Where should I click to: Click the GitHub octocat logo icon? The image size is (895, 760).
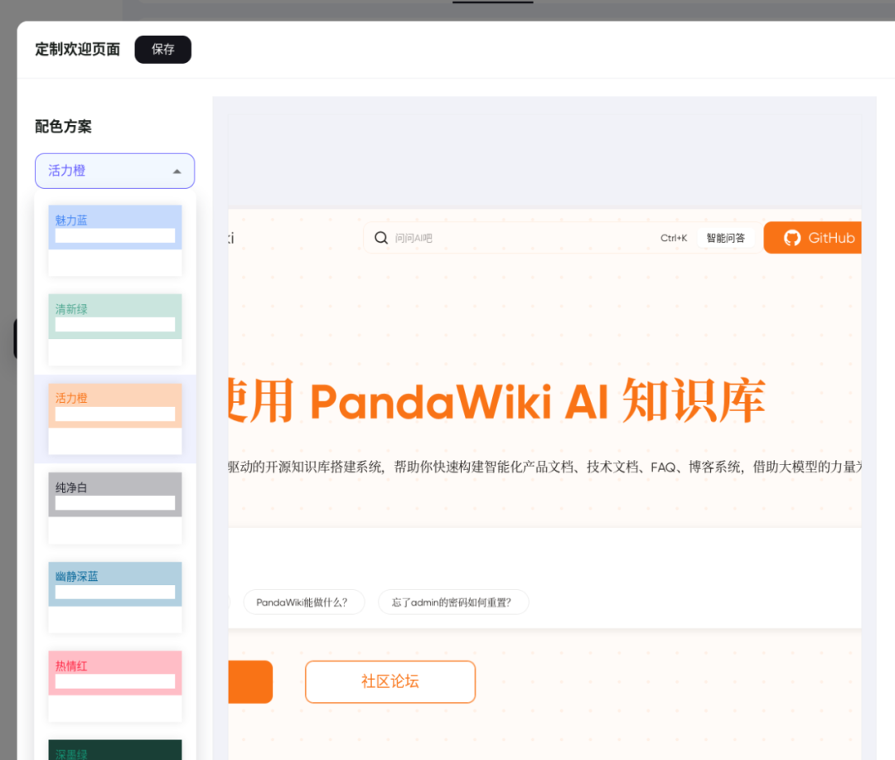(x=791, y=238)
